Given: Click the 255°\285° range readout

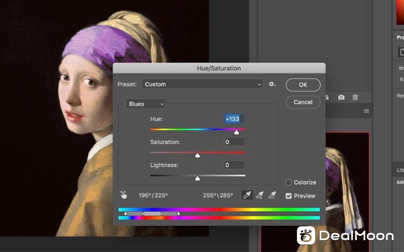Looking at the screenshot, I should pyautogui.click(x=218, y=196).
